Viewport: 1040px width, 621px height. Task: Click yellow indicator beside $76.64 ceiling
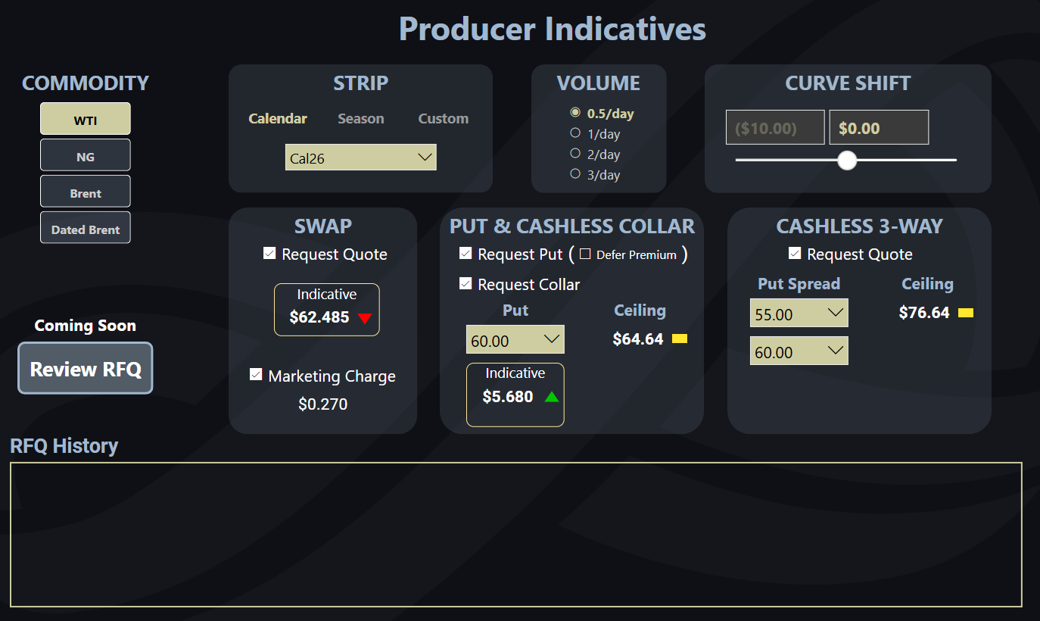966,313
